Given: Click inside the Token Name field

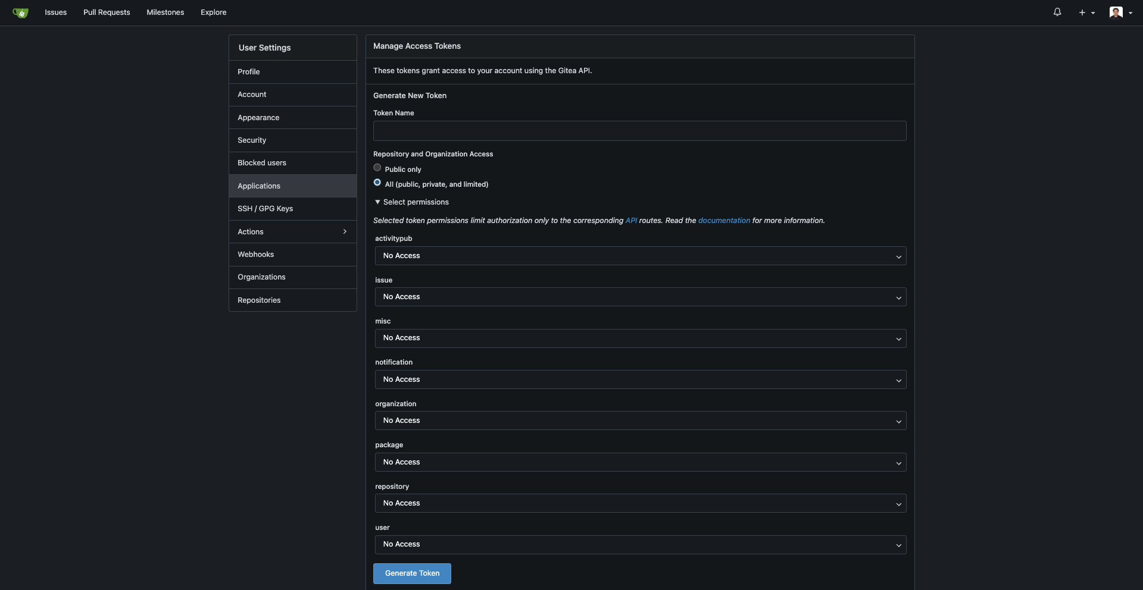Looking at the screenshot, I should 639,131.
